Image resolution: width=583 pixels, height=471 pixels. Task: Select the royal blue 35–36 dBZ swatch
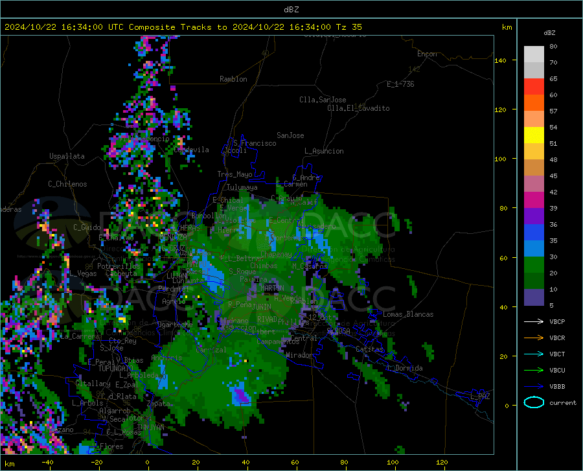[534, 233]
